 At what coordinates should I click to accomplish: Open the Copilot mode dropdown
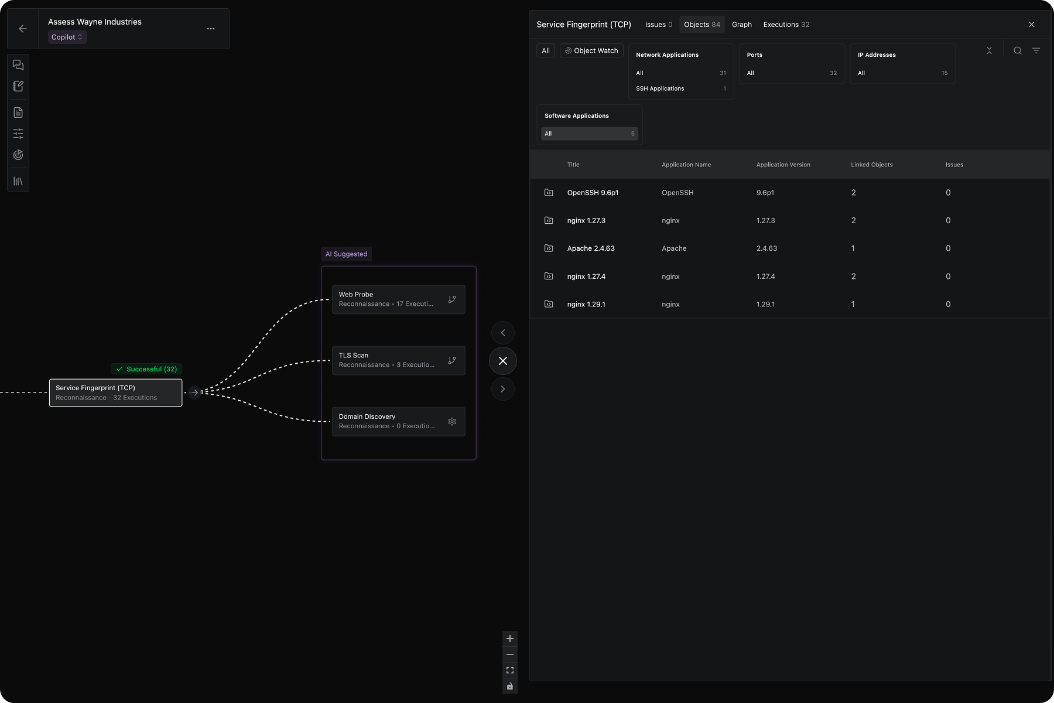(67, 37)
